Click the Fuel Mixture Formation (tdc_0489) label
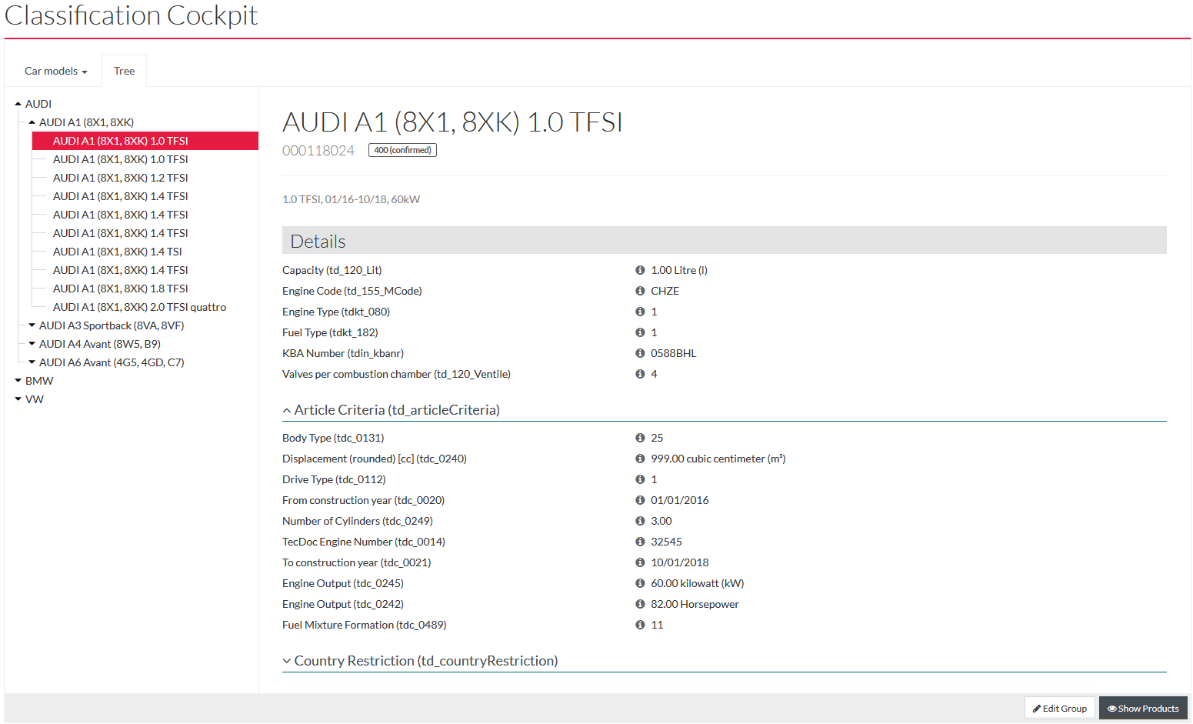 (365, 625)
